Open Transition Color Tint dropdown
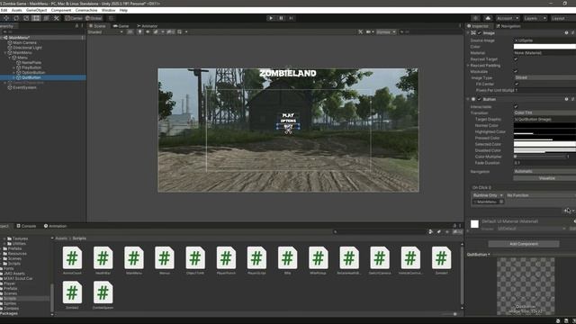Image resolution: width=576 pixels, height=324 pixels. click(x=544, y=112)
